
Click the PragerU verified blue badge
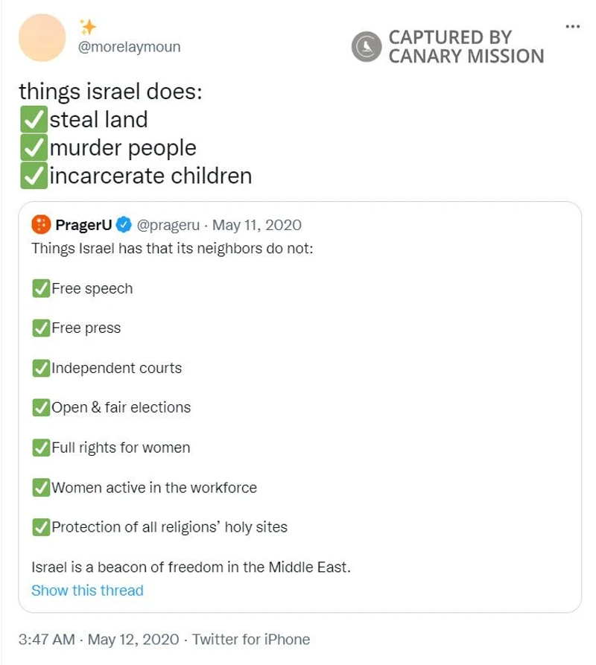point(124,225)
